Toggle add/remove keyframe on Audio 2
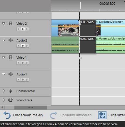Viewport: 125px width, 127px height. (x=23, y=46)
